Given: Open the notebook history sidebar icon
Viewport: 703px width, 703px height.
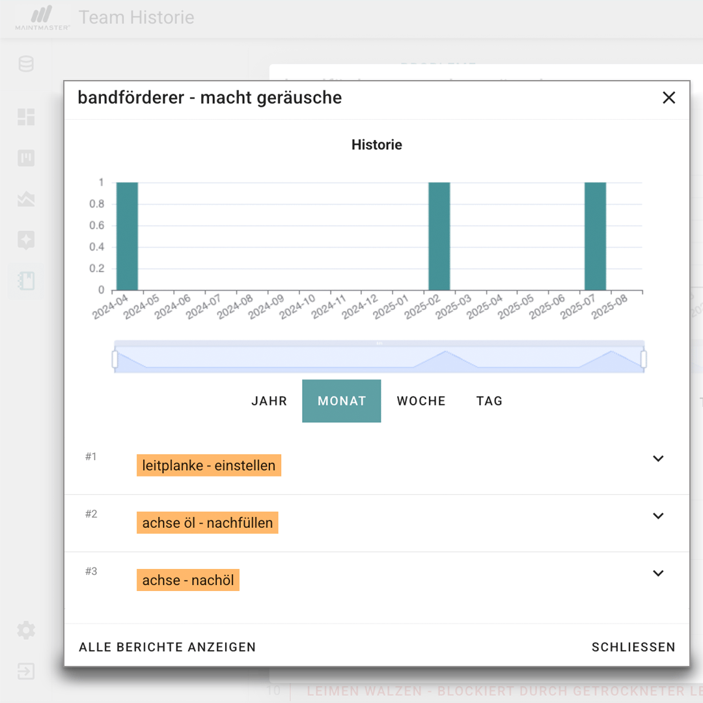Looking at the screenshot, I should pyautogui.click(x=26, y=281).
